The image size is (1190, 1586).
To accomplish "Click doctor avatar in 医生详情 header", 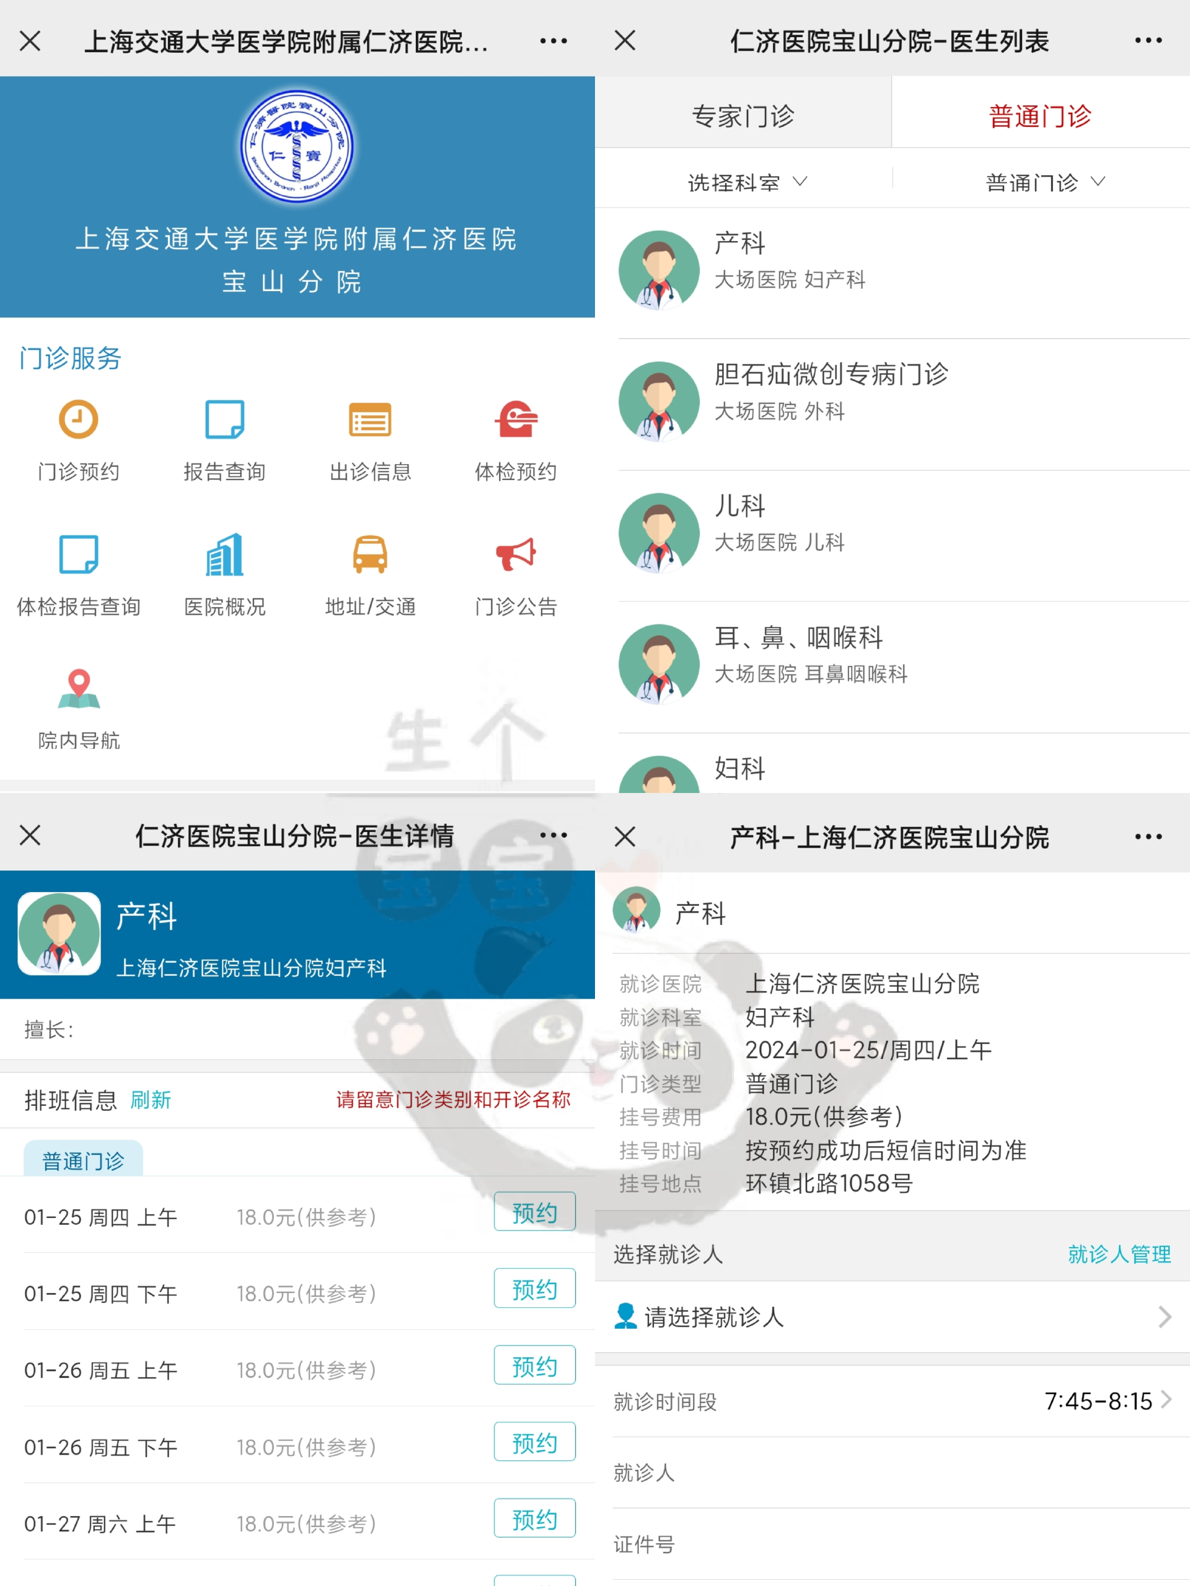I will 59,934.
